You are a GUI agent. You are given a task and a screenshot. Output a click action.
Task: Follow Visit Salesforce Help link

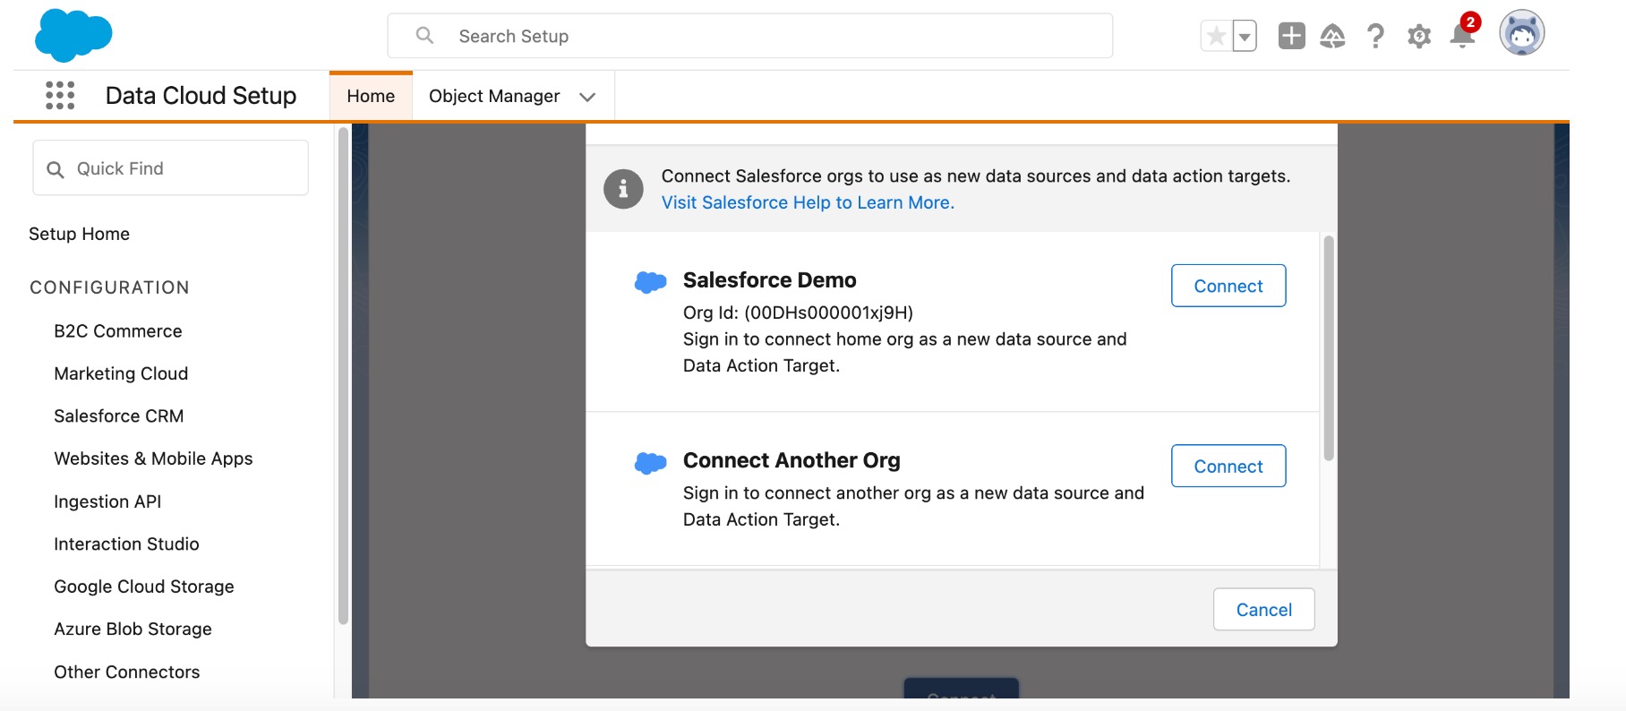tap(808, 202)
